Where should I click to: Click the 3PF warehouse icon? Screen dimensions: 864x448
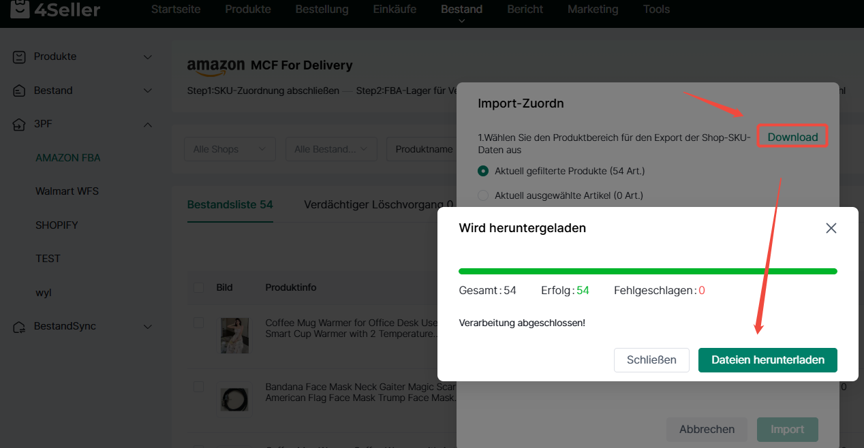(20, 125)
